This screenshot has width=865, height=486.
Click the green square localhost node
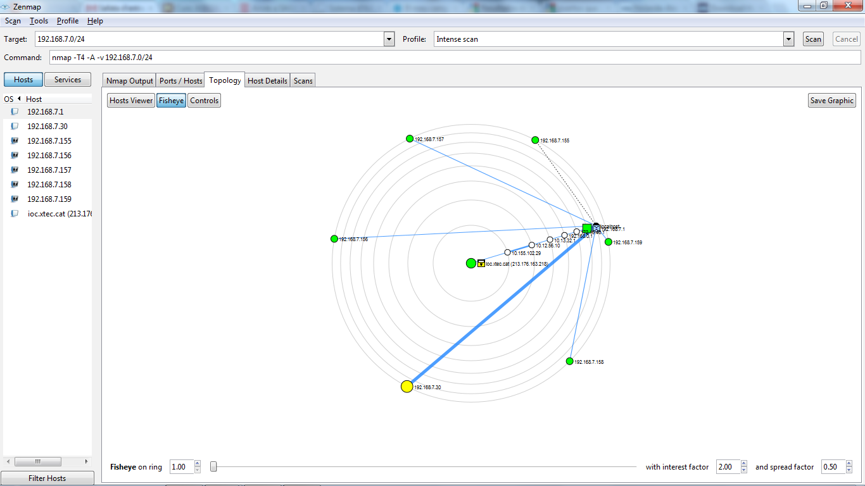587,228
